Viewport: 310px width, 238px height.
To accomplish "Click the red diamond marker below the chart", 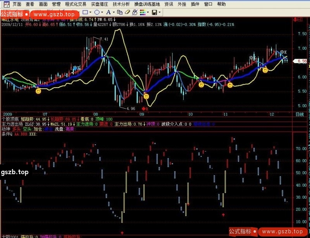I will click(144, 109).
